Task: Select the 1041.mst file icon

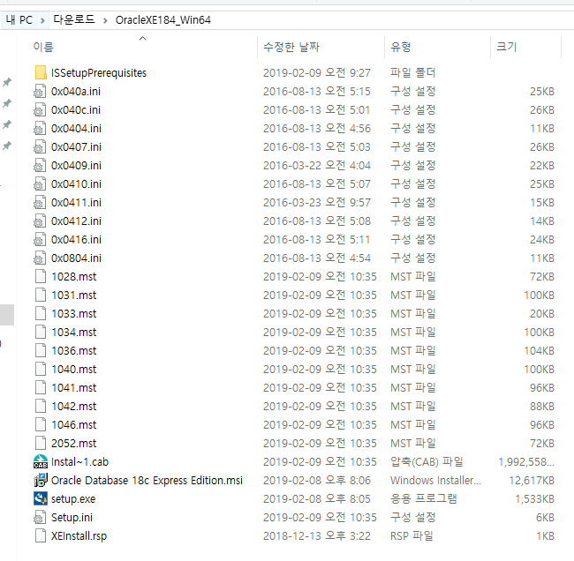Action: click(41, 387)
